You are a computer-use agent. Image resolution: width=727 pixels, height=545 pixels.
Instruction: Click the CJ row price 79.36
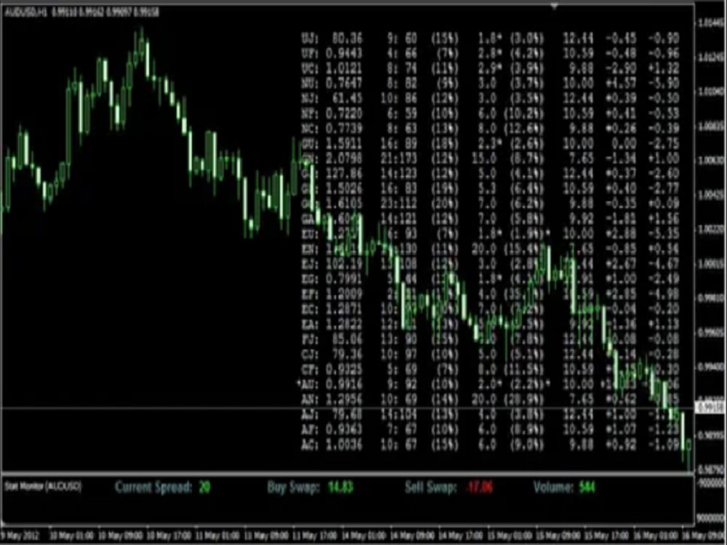[x=347, y=355]
